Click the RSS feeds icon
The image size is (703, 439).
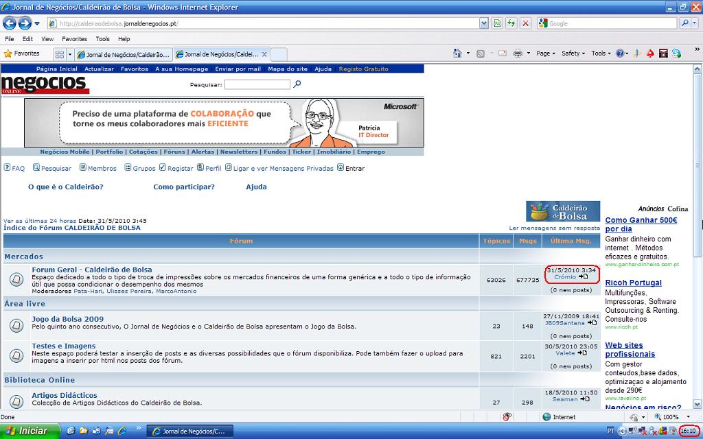point(480,54)
